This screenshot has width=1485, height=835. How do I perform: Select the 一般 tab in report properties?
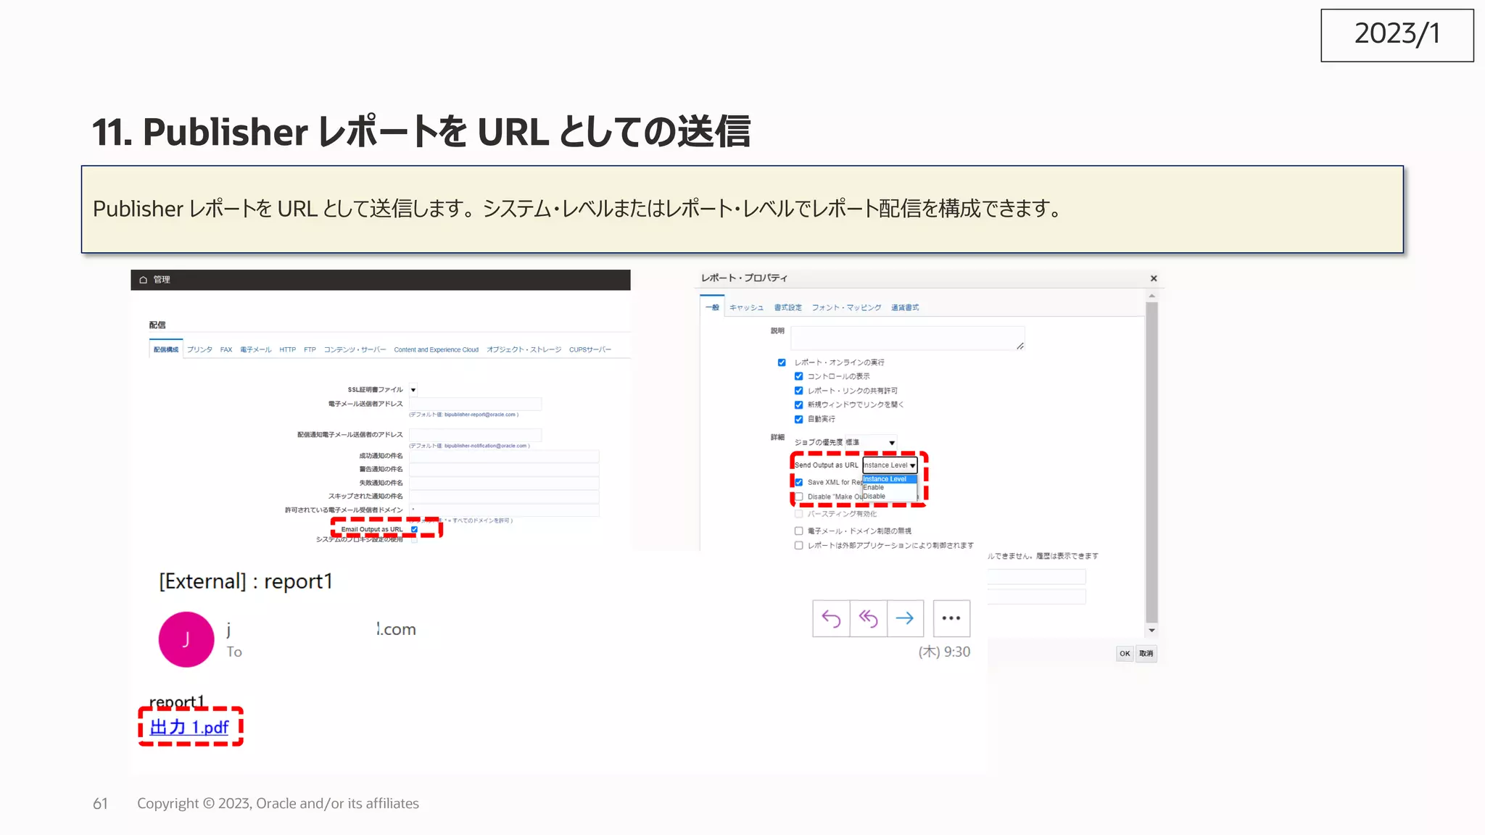click(712, 307)
